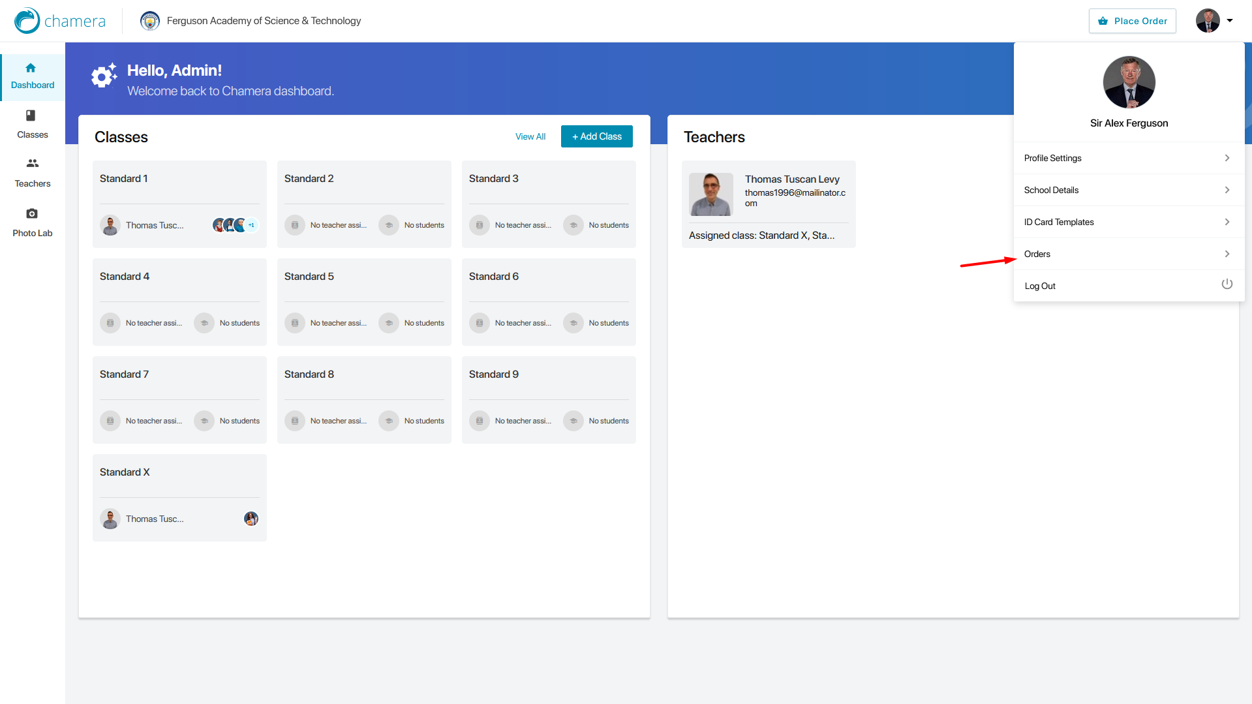The width and height of the screenshot is (1252, 704).
Task: Click Sir Alex Ferguson profile photo
Action: click(x=1129, y=82)
